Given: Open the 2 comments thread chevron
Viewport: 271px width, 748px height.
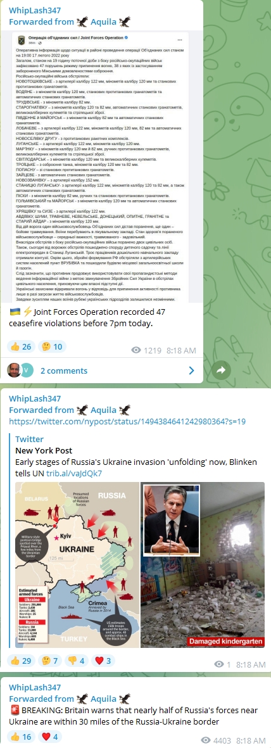Looking at the screenshot, I should 191,371.
